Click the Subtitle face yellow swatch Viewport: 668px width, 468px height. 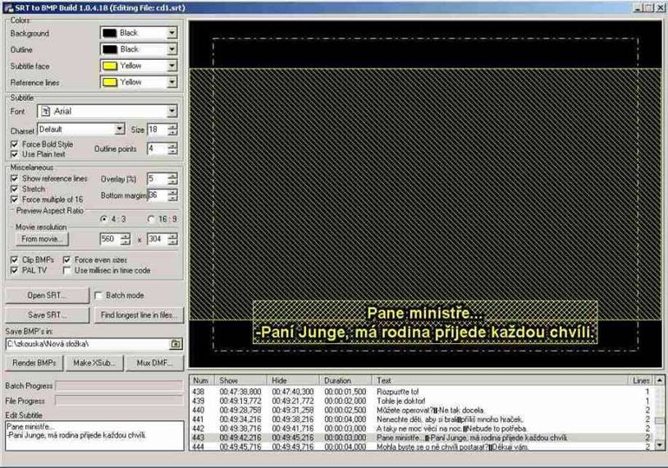pyautogui.click(x=109, y=66)
